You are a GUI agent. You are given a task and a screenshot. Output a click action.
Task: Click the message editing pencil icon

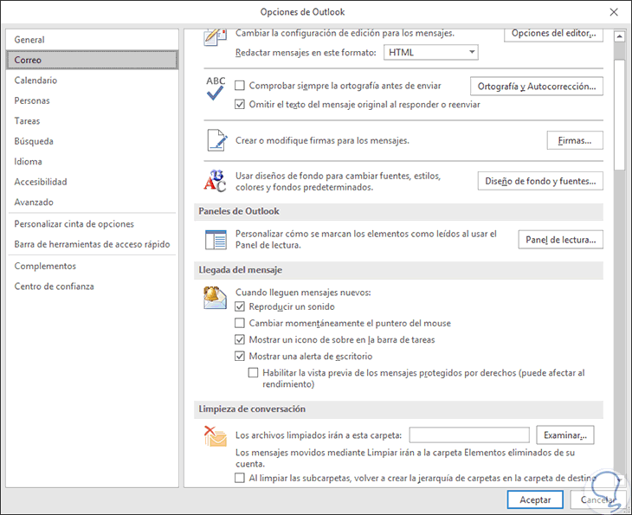point(216,37)
